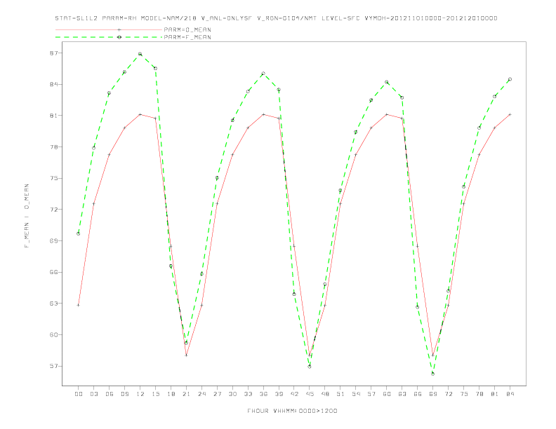
Task: Click the F_MEAN peak marker at hour 36
Action: click(263, 74)
